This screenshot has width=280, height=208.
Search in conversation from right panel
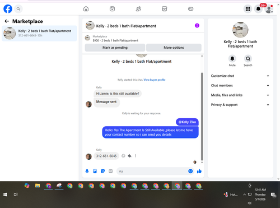pos(248,59)
